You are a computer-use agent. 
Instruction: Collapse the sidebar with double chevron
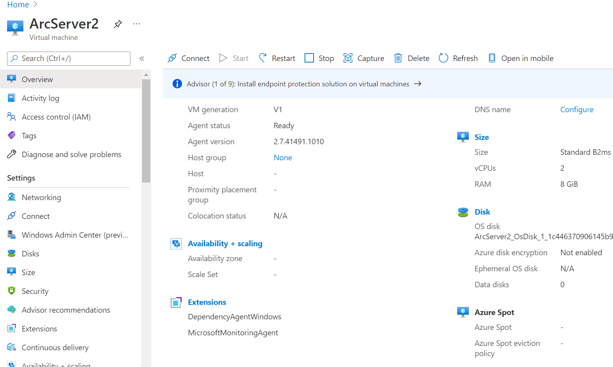tap(142, 59)
